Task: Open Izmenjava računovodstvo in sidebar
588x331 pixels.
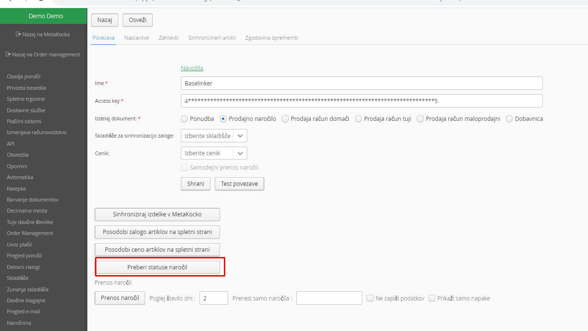Action: click(x=36, y=132)
